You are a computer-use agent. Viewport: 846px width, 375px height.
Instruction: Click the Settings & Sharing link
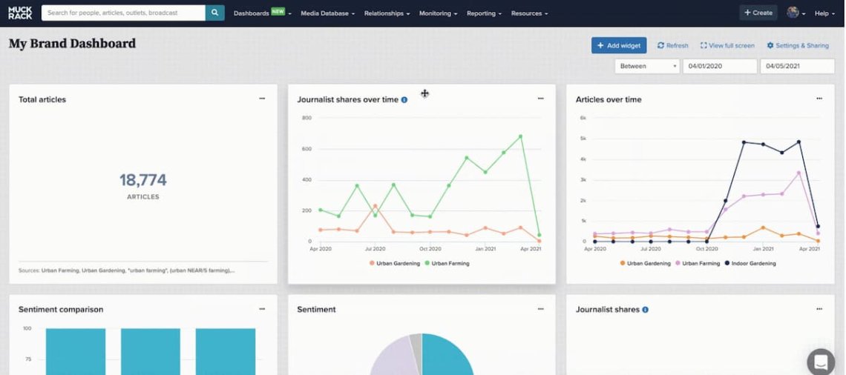[x=798, y=45]
